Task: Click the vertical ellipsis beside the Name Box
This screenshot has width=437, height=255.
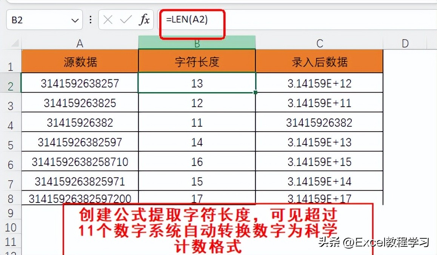Action: (x=90, y=20)
